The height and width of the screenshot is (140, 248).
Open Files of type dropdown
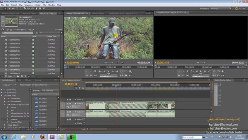click(x=45, y=85)
